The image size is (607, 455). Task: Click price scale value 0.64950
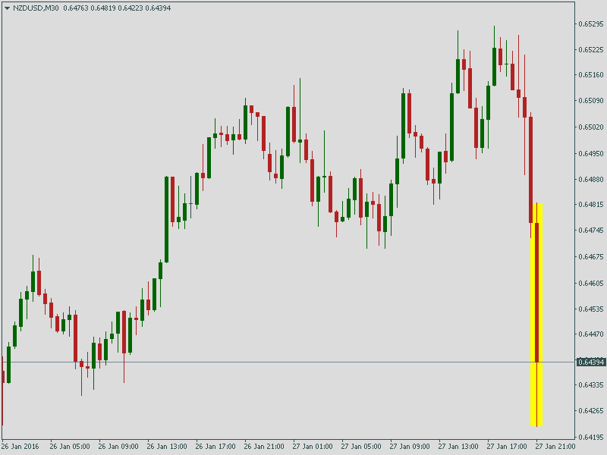(591, 154)
